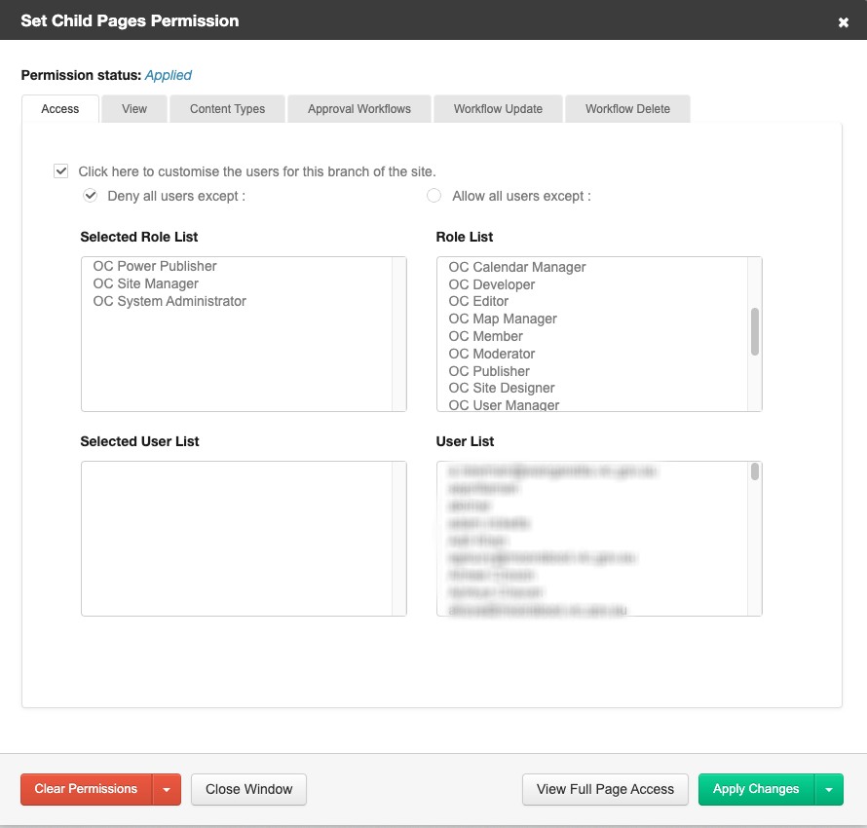Expand the Apply Changes dropdown arrow
867x828 pixels.
830,789
